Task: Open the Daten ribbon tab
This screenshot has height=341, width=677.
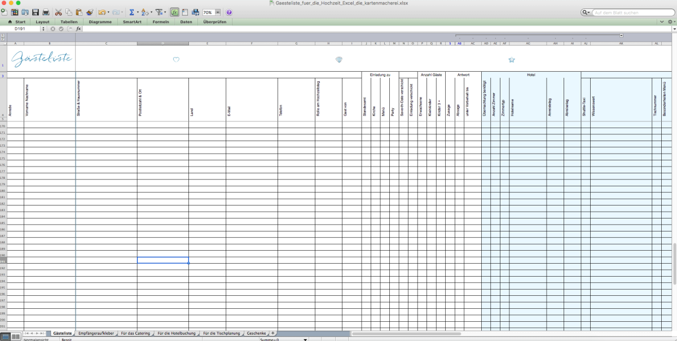Action: pos(186,21)
